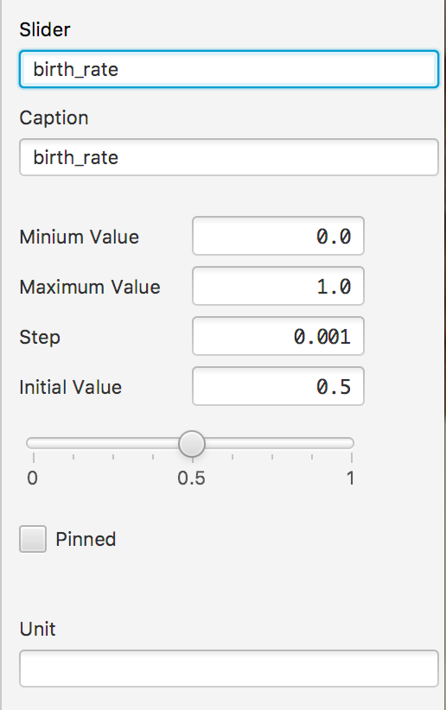This screenshot has height=710, width=446.
Task: Click the Slider name field containing birth_rate
Action: pos(229,69)
